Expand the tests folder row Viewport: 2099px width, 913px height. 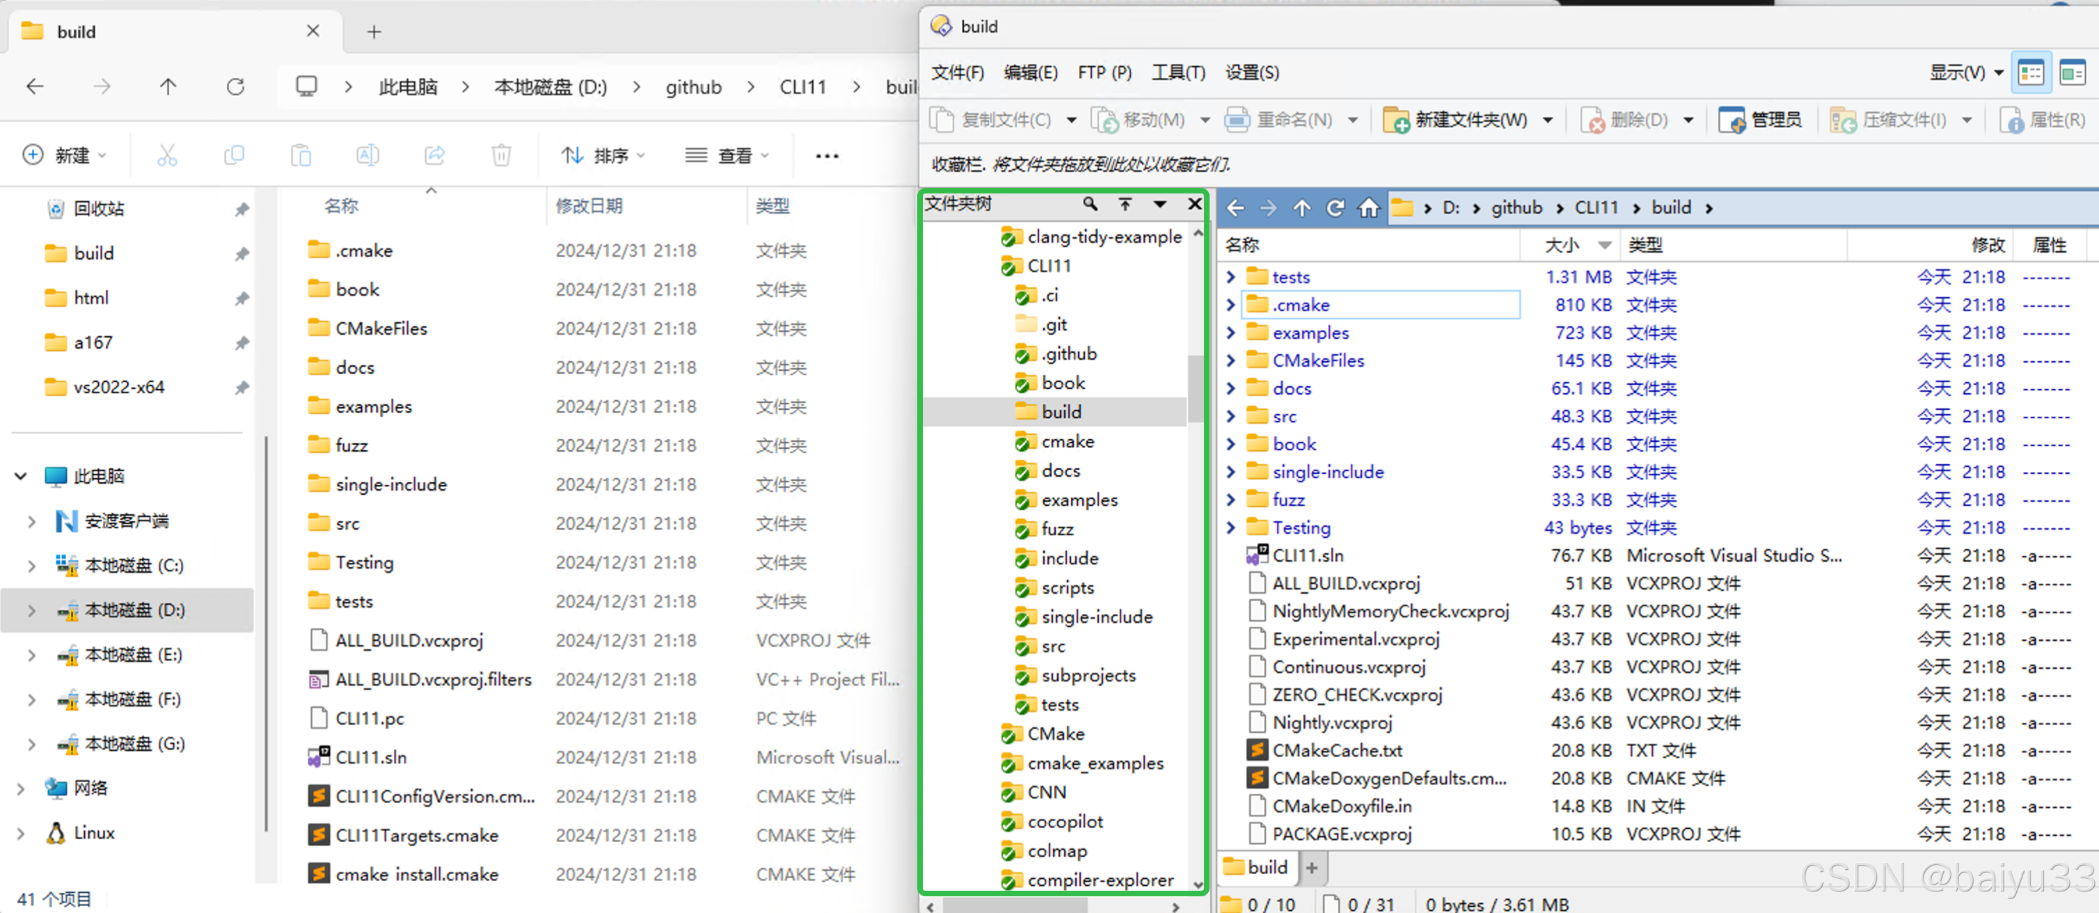coord(1230,277)
